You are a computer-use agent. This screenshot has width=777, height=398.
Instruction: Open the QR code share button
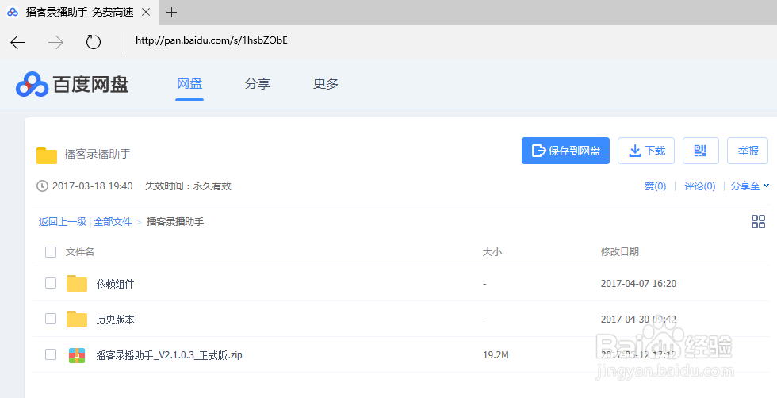[x=700, y=151]
